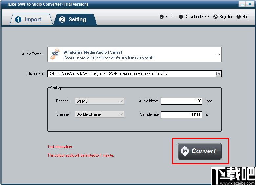Click the Trial information: label

[x=60, y=147]
